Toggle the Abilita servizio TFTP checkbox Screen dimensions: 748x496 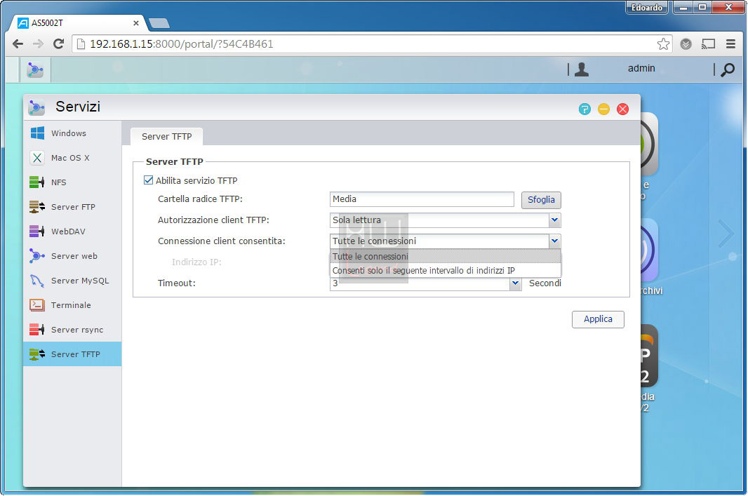(x=148, y=180)
